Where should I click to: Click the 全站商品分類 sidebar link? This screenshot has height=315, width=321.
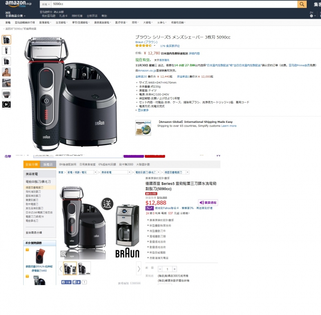click(x=34, y=232)
